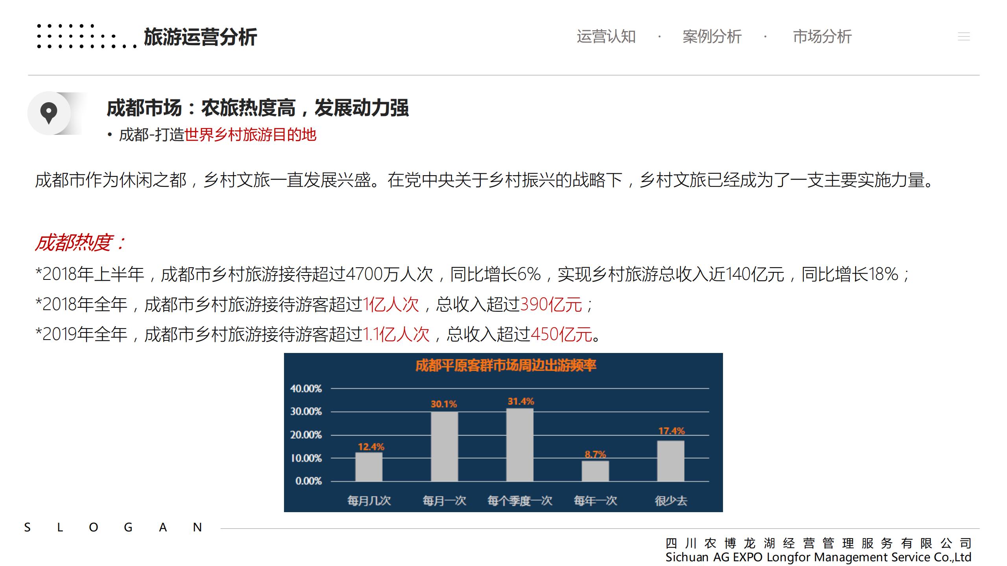Click the 旅游运营分析 page title

click(200, 37)
